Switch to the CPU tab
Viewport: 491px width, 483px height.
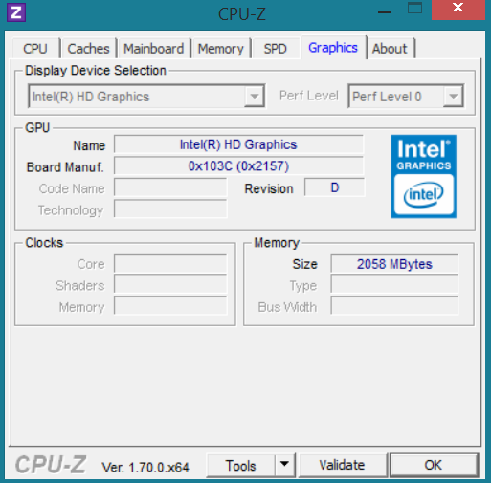pyautogui.click(x=35, y=49)
